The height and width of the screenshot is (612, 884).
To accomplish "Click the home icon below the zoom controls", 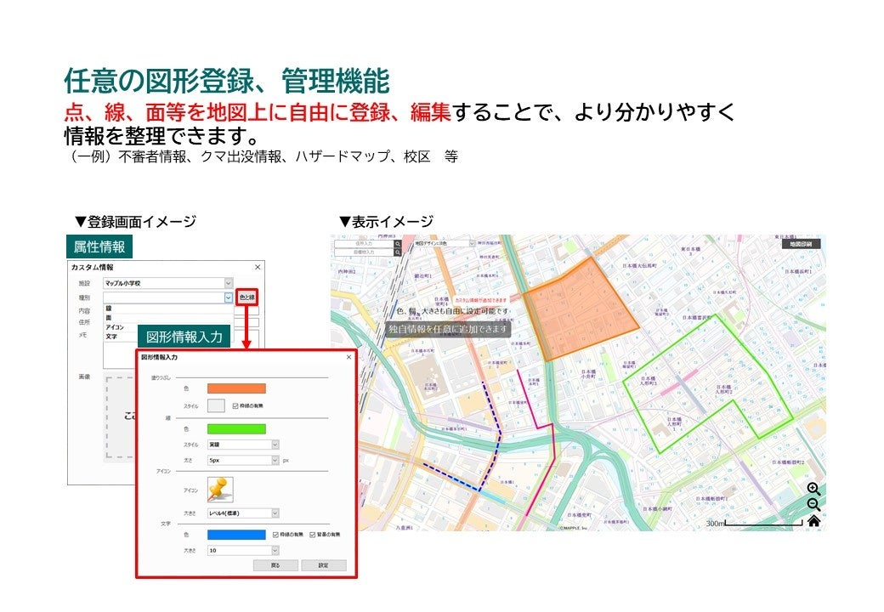I will [813, 522].
